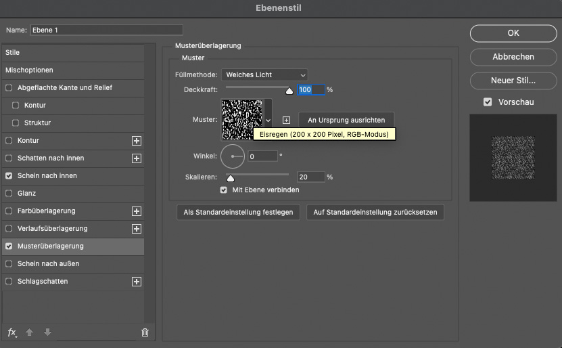This screenshot has height=348, width=562.
Task: Click Als Standardeinstellung festlegen
Action: click(238, 212)
